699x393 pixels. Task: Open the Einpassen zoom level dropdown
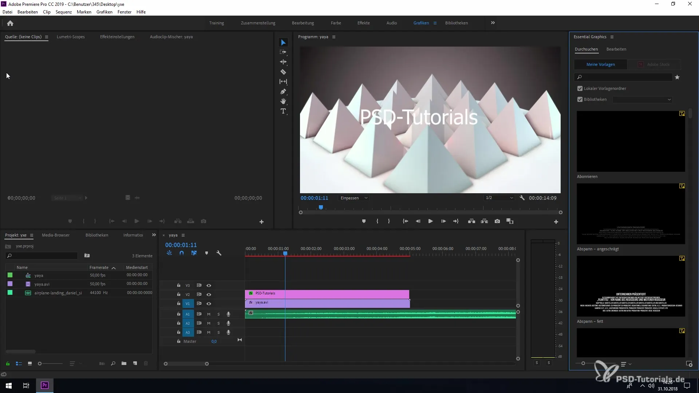click(354, 198)
